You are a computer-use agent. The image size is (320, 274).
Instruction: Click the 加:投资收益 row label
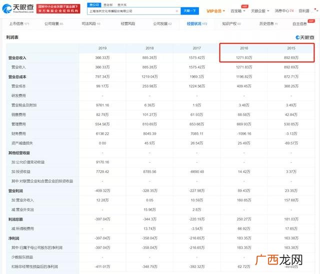coord(21,172)
